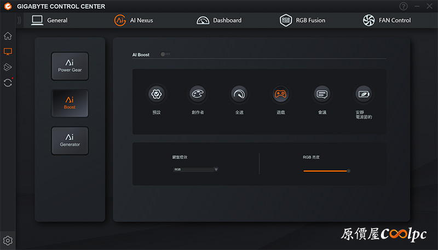Viewport: 438px width, 250px height.
Task: Click the Dashboard gauge icon
Action: (x=203, y=20)
